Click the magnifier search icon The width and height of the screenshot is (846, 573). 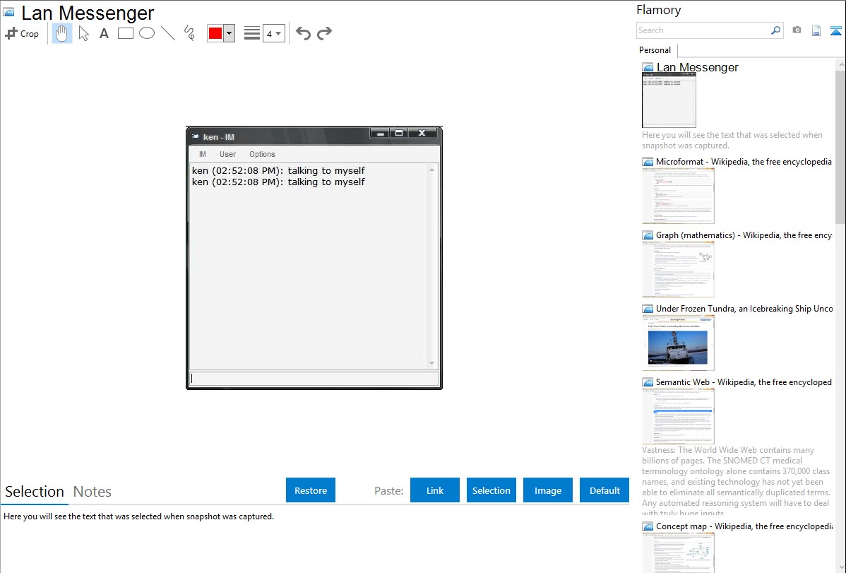click(x=776, y=30)
